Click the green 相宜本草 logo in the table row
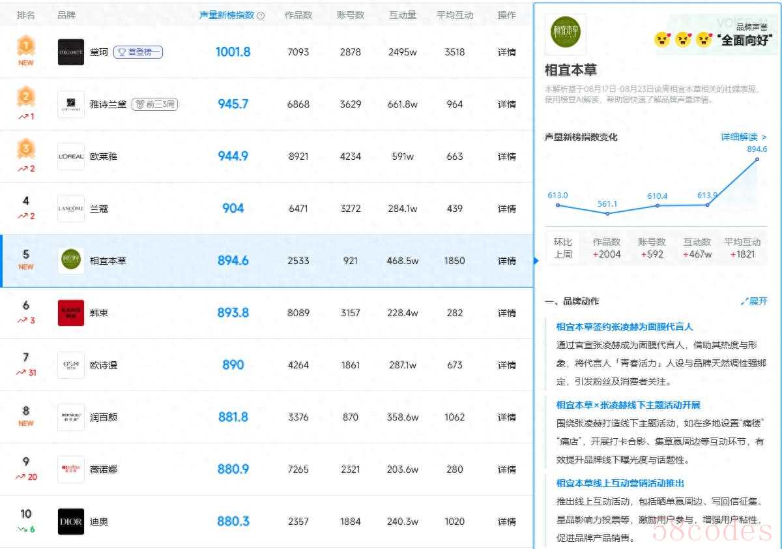Image resolution: width=782 pixels, height=549 pixels. [70, 261]
